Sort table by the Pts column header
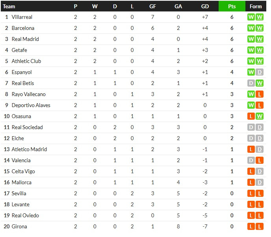This screenshot has height=237, width=271. tap(232, 6)
